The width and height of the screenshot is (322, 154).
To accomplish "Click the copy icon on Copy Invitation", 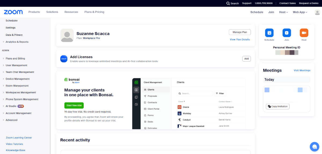I will coord(269,106).
